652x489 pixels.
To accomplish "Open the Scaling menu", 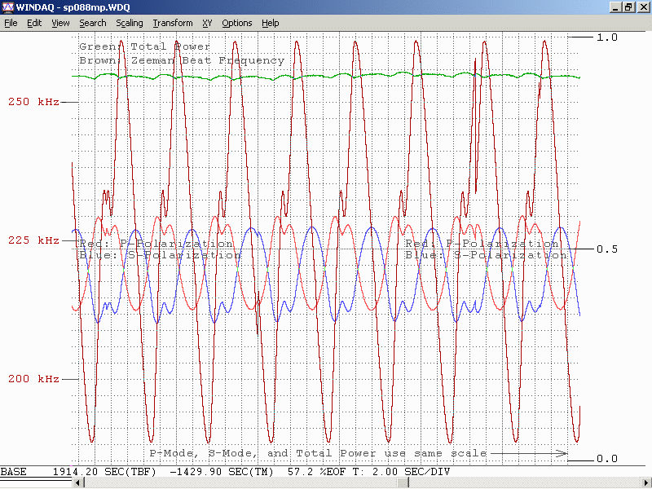I will 129,23.
